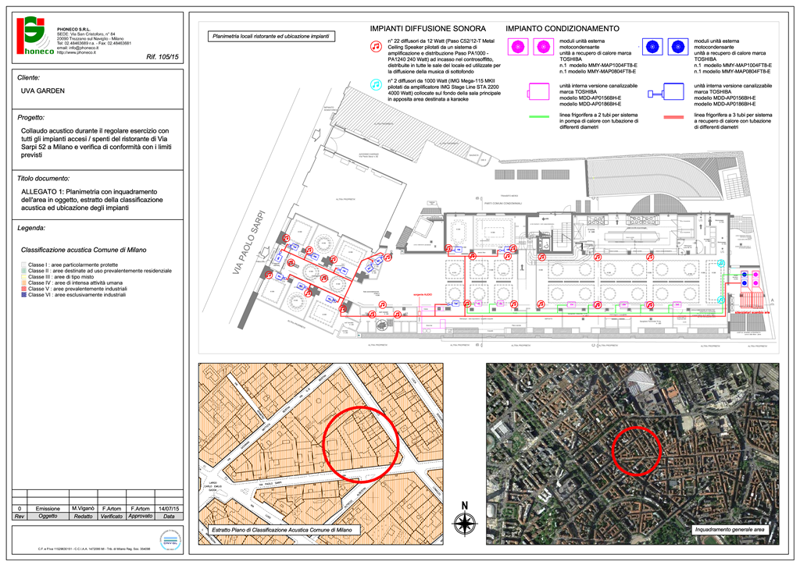This screenshot has width=800, height=565.
Task: Click the 'VIA PAOLO SARPI' street label
Action: (x=249, y=243)
